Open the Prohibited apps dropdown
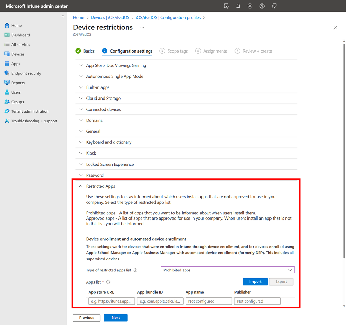Screen dimensions: 346x325 228,270
